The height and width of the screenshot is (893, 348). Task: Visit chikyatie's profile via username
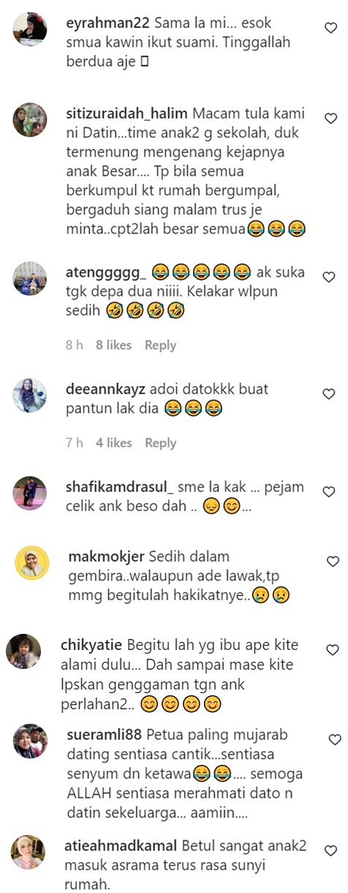coord(93,647)
